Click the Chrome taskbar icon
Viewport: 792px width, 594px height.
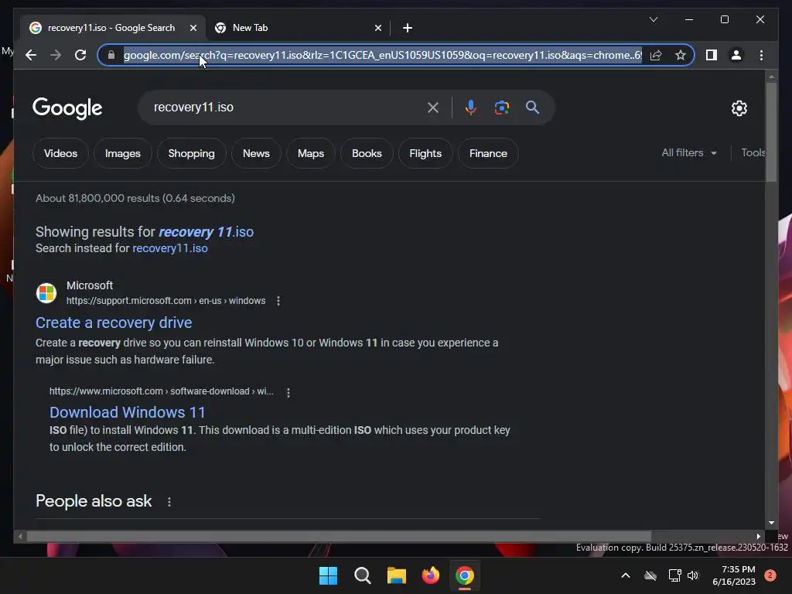(465, 575)
